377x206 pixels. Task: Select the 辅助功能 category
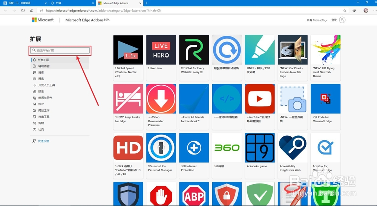(x=60, y=66)
